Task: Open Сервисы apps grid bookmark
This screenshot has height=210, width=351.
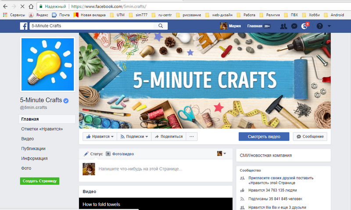Action: [x=14, y=15]
